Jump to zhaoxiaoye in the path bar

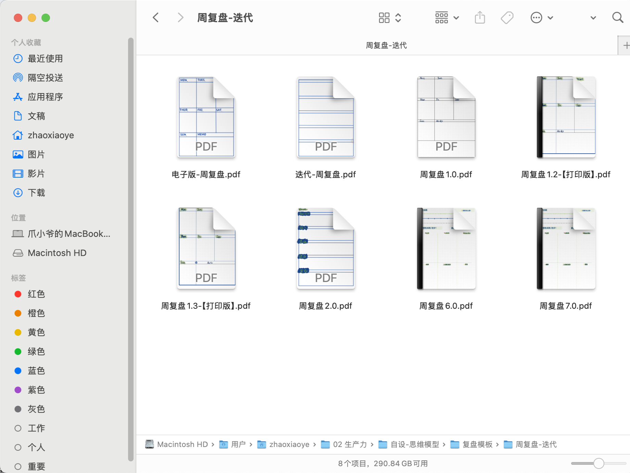(x=283, y=444)
